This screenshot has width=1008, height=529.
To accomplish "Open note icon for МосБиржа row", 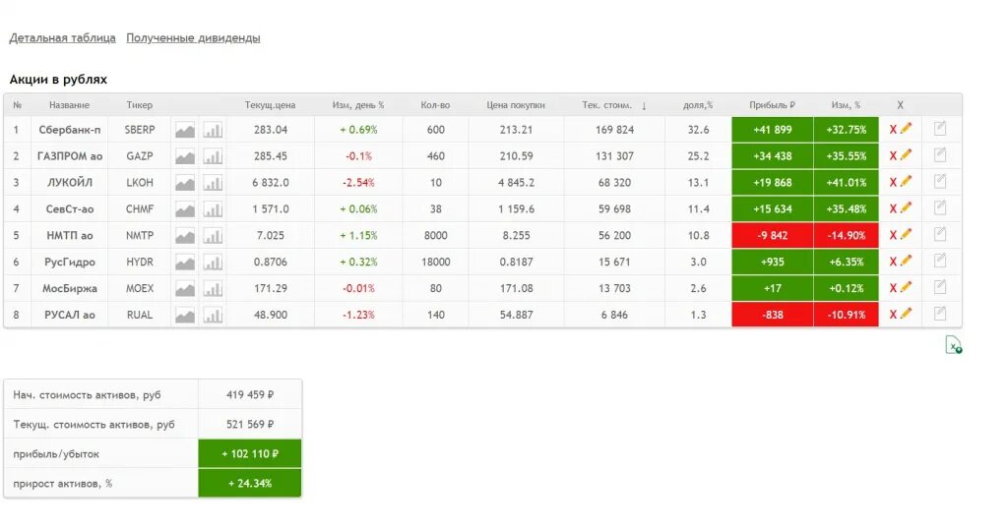I will click(x=940, y=287).
